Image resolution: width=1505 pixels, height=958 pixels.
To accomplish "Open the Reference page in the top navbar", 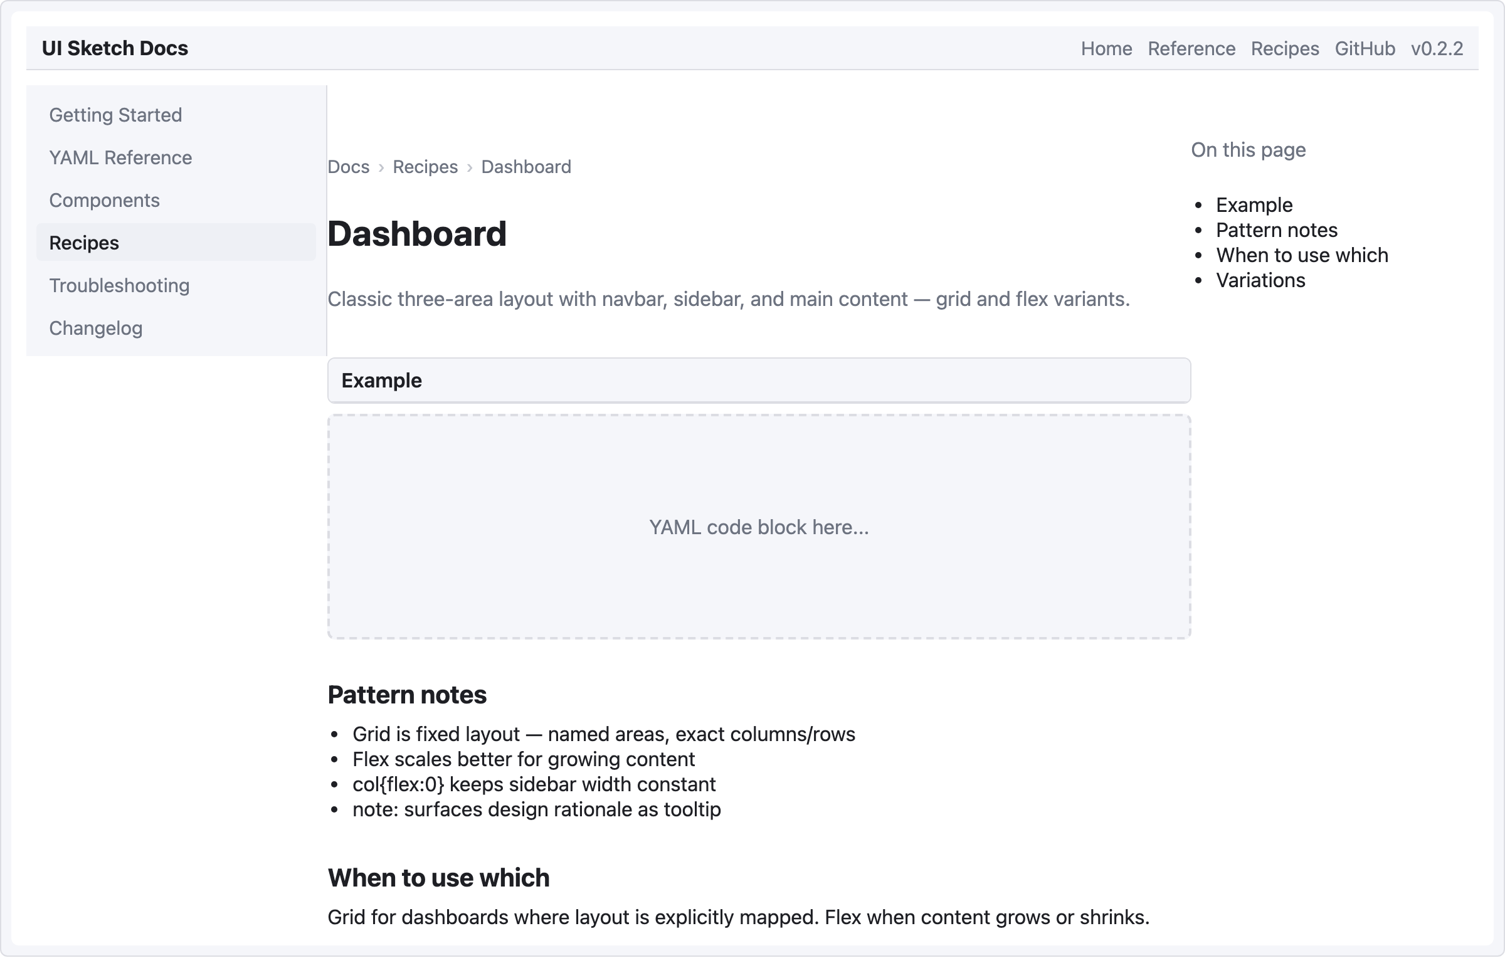I will pyautogui.click(x=1191, y=48).
